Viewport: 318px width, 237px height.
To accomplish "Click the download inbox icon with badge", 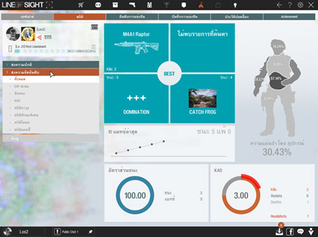I will pyautogui.click(x=279, y=231).
